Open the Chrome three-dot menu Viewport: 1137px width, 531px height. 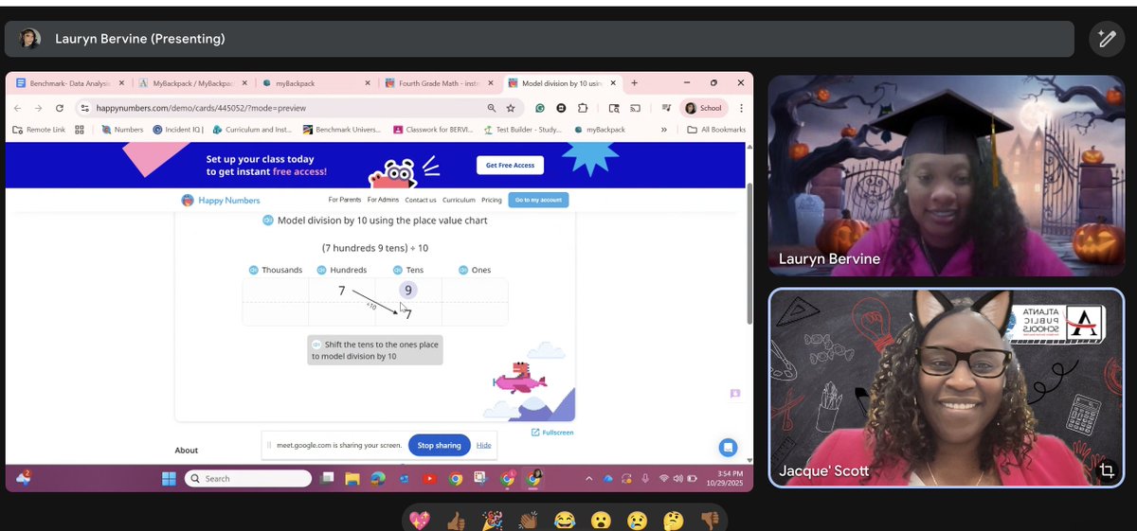(x=741, y=108)
